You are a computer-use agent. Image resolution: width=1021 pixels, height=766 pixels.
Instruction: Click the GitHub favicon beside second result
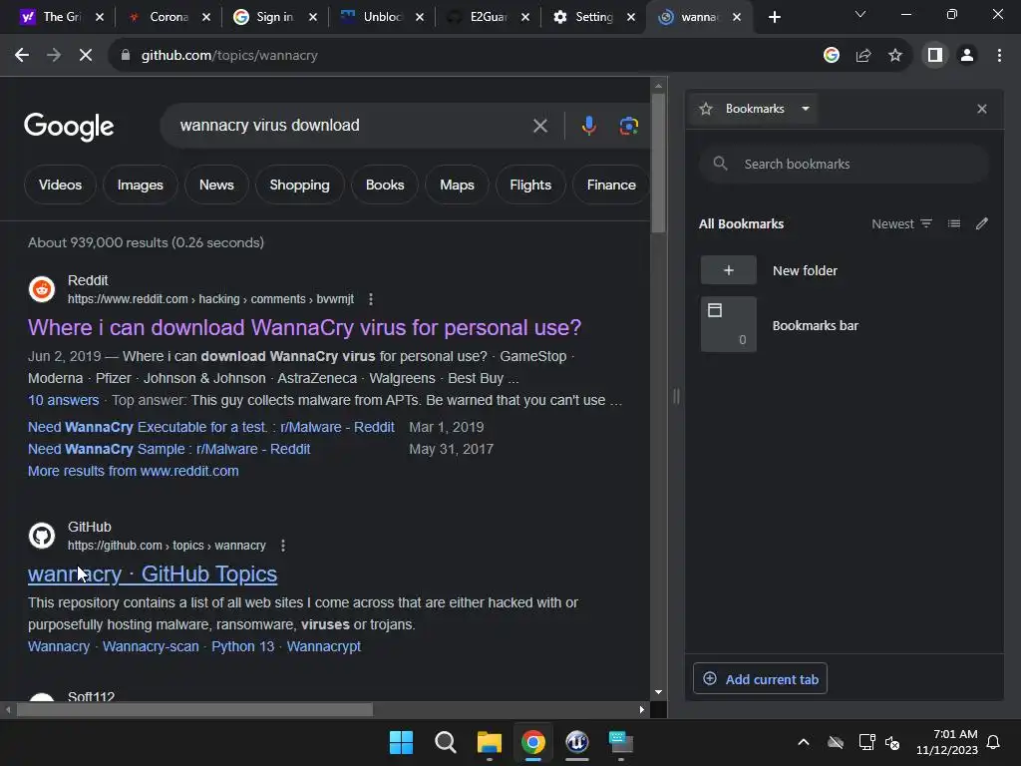click(42, 536)
